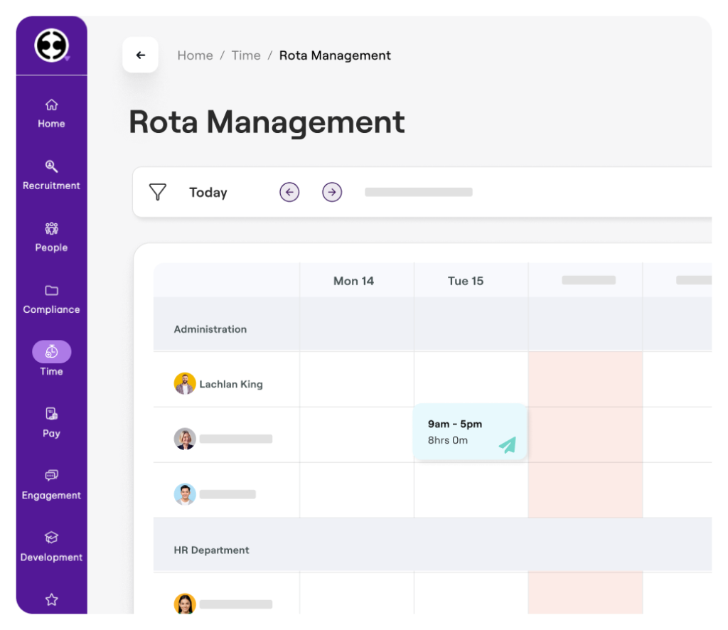Advance to next week with right arrow
The width and height of the screenshot is (728, 630).
332,192
